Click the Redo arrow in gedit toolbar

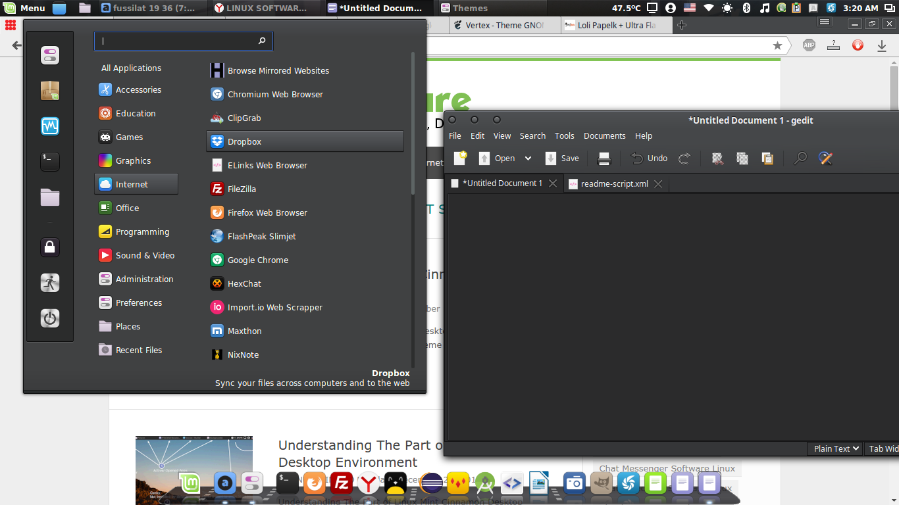[x=684, y=158]
